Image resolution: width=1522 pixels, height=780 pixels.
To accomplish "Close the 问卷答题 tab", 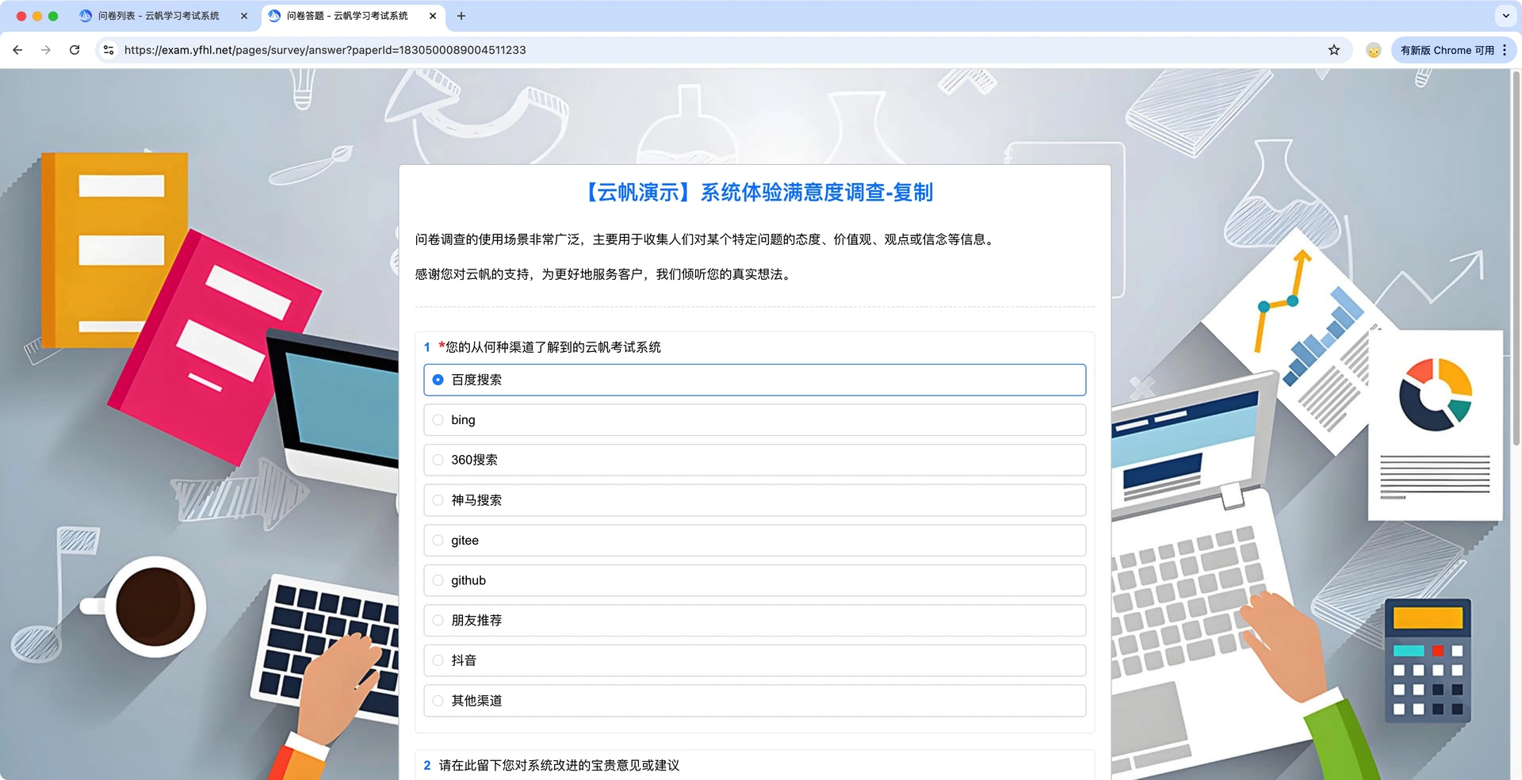I will (433, 16).
